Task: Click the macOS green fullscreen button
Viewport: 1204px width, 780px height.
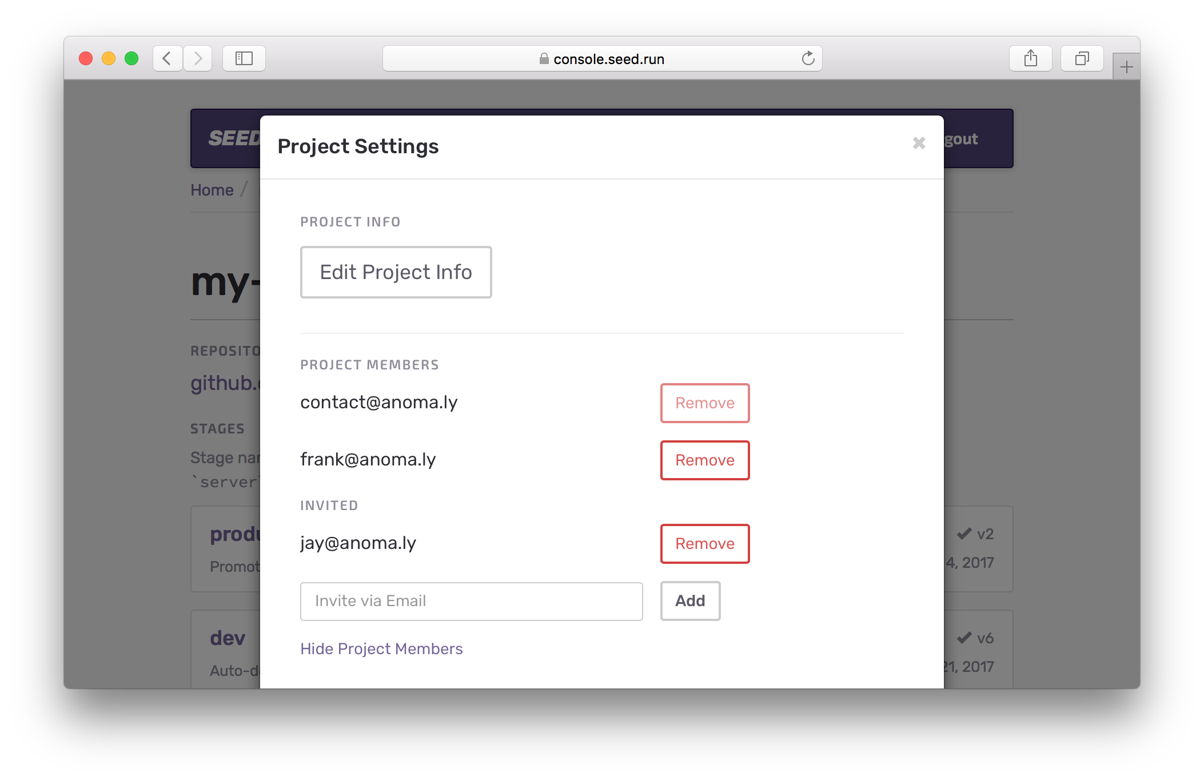Action: click(x=131, y=58)
